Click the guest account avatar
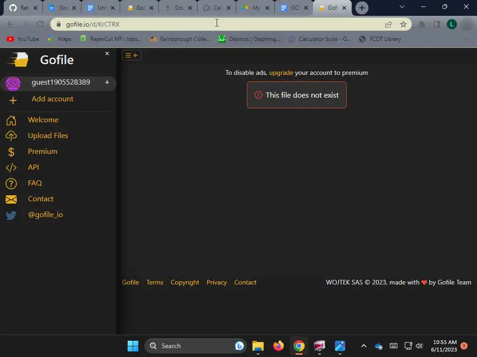Viewport: 477px width, 357px height. (x=13, y=84)
